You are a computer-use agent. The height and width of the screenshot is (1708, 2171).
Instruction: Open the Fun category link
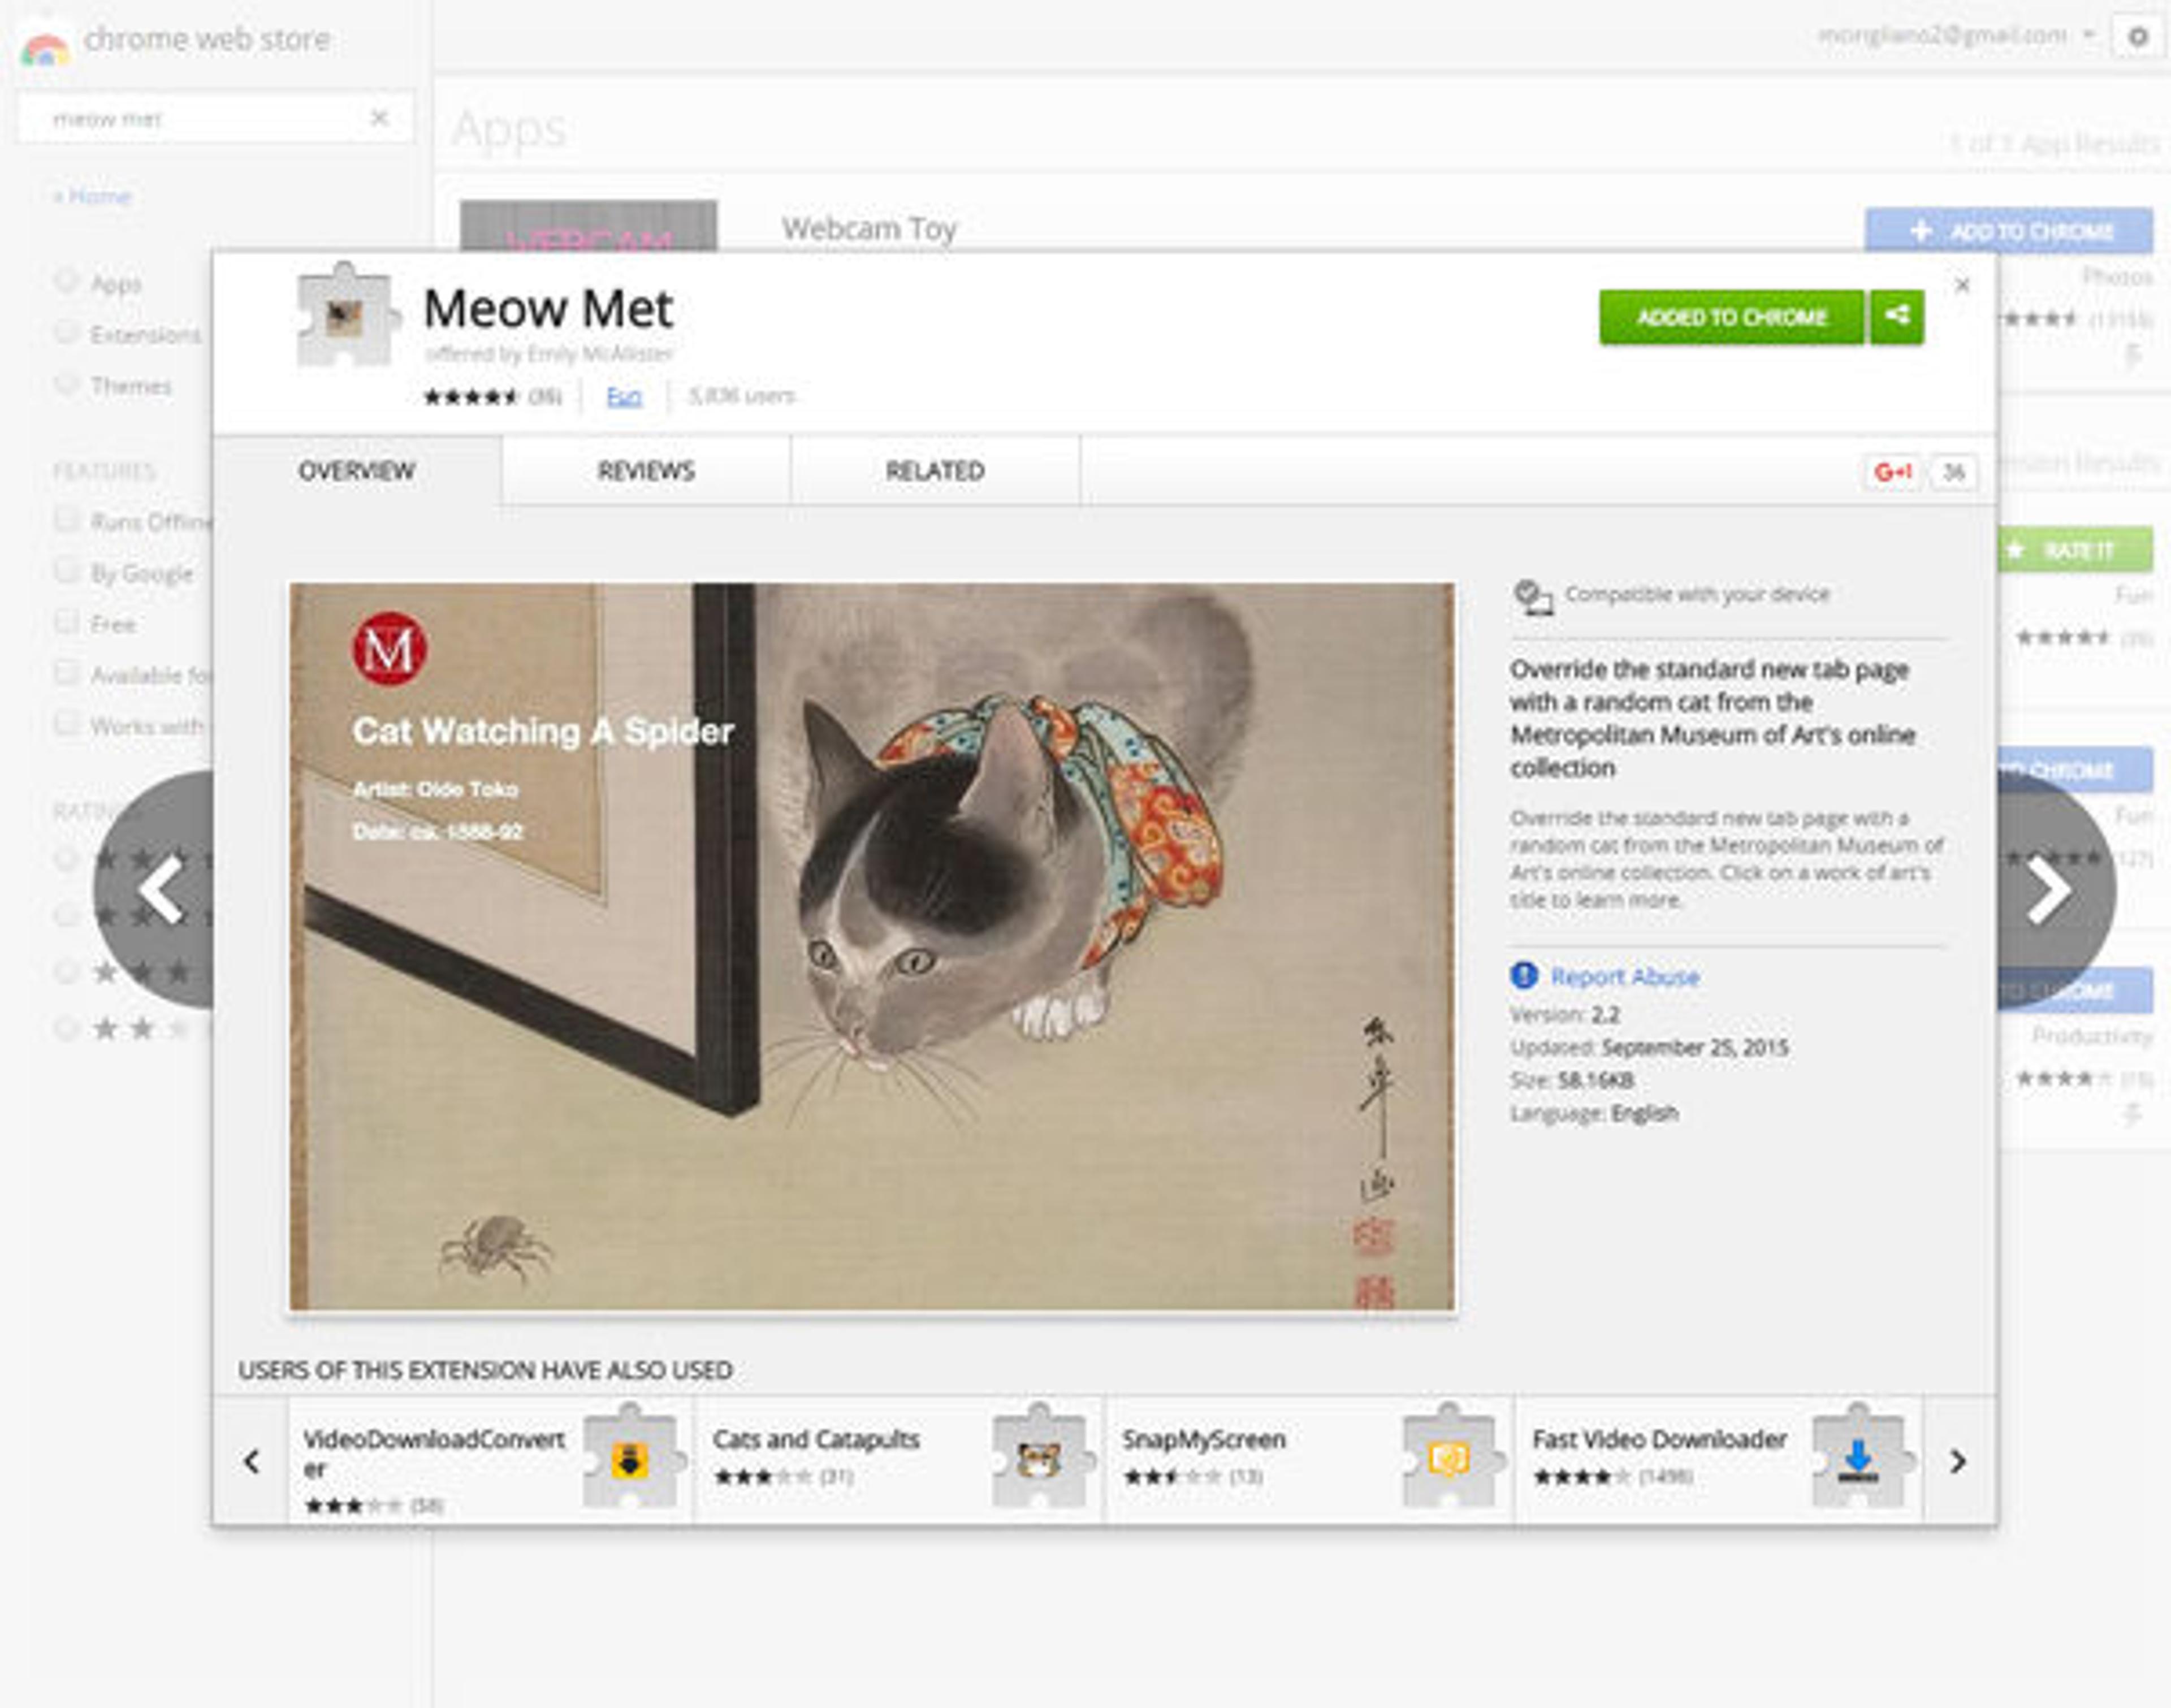623,397
